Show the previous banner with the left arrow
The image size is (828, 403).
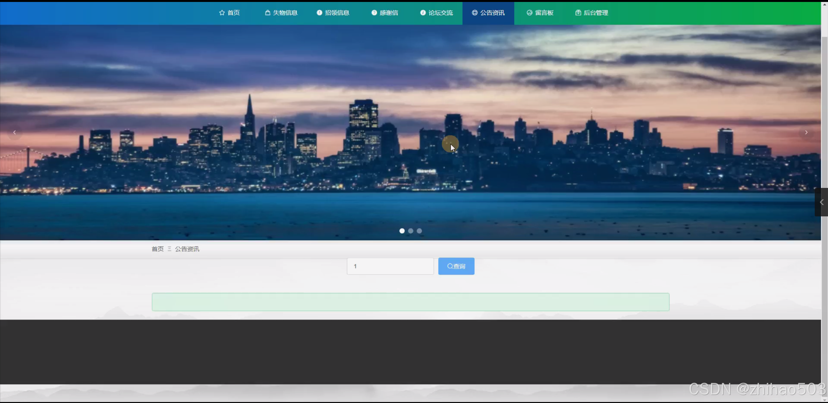click(x=15, y=133)
